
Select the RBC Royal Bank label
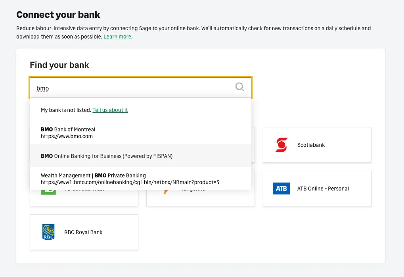point(83,232)
